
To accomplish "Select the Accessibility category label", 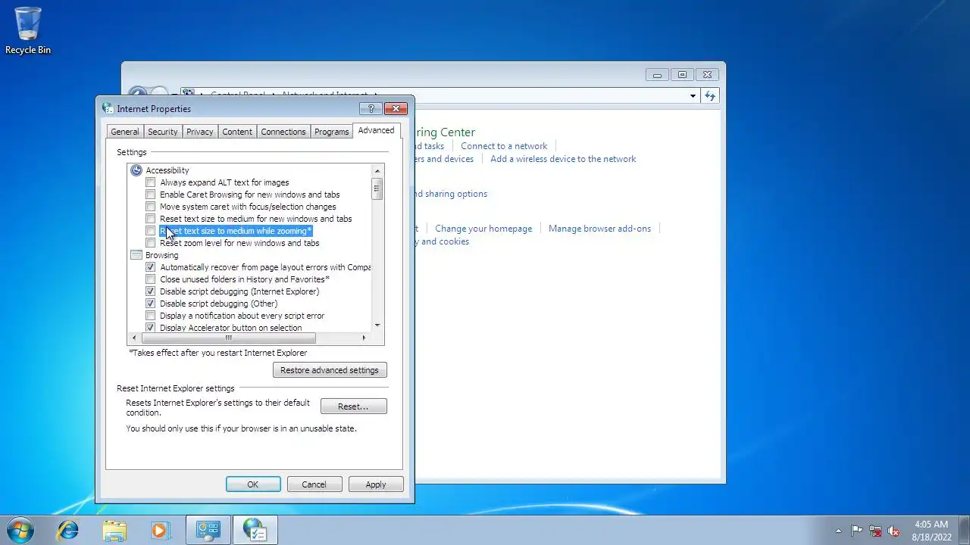I will 167,170.
